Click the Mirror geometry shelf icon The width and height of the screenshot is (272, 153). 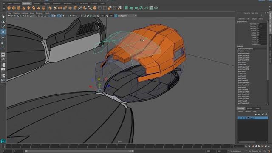pos(60,8)
